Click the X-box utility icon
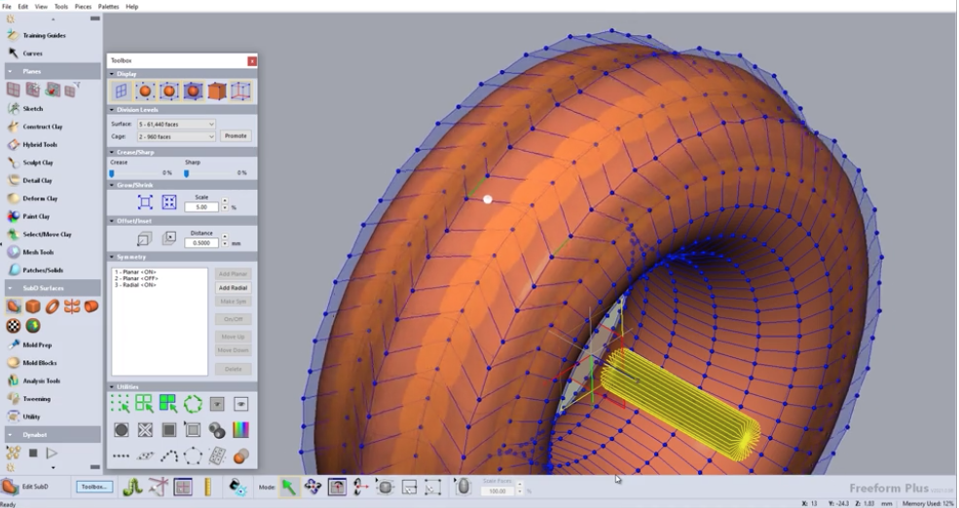 tap(145, 430)
